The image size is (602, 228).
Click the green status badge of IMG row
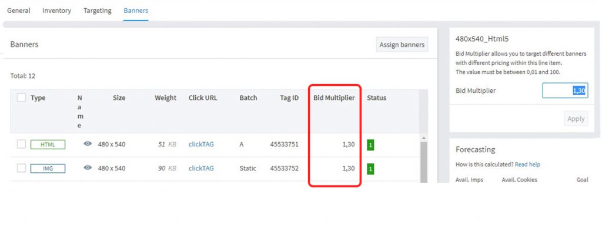coord(370,169)
